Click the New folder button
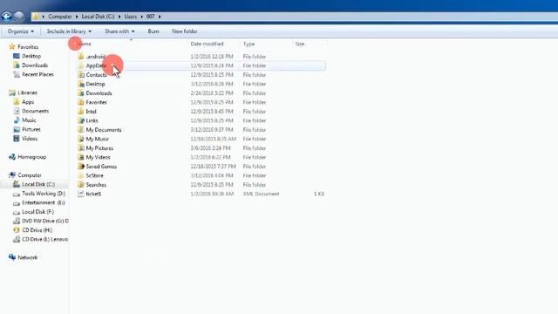 point(185,31)
